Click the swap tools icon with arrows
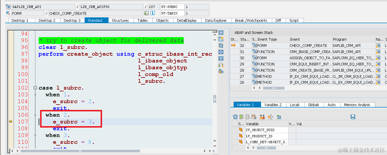This screenshot has height=155, width=387. pyautogui.click(x=221, y=65)
